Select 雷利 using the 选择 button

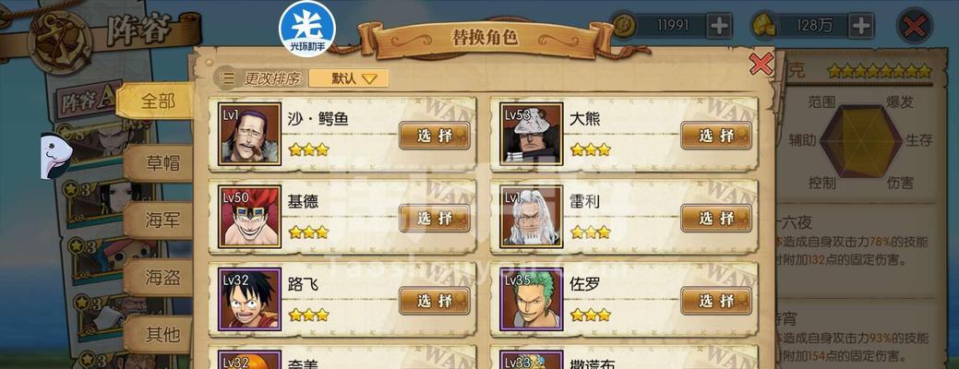tap(716, 218)
